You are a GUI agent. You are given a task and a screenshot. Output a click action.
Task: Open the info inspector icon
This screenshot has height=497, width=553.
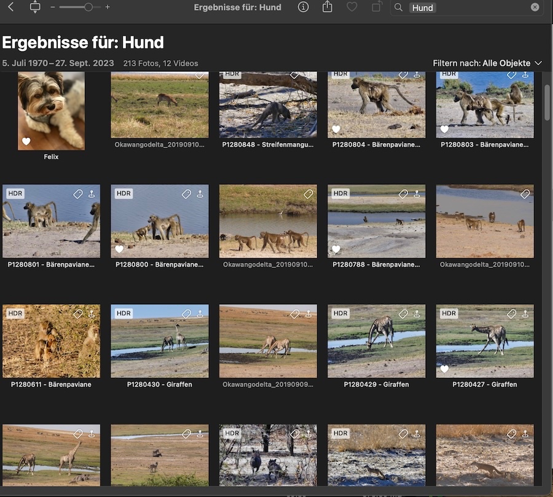tap(303, 7)
